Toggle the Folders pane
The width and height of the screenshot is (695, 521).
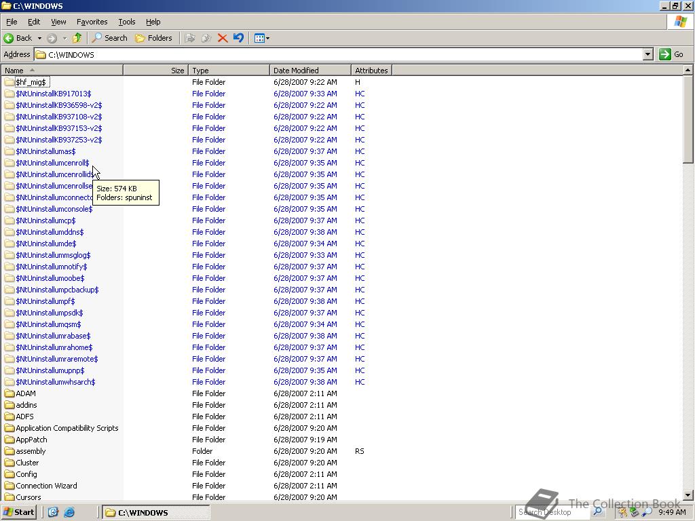[x=153, y=38]
